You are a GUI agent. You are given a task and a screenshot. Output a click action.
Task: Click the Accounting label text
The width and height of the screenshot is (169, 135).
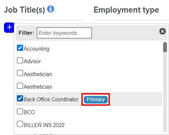pos(36,49)
